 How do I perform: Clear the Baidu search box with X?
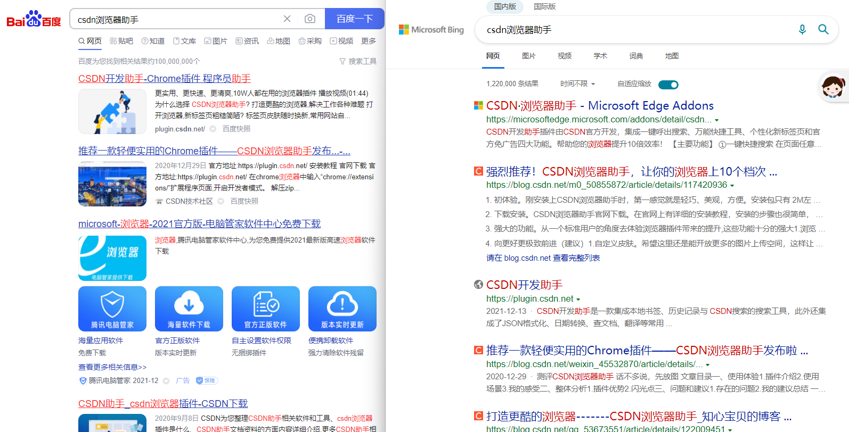click(287, 19)
